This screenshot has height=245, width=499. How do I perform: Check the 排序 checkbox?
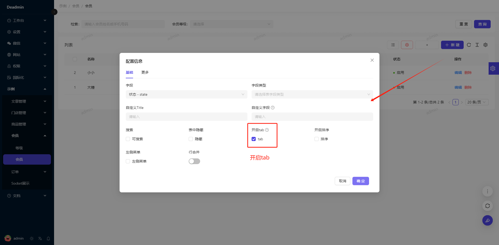[317, 139]
